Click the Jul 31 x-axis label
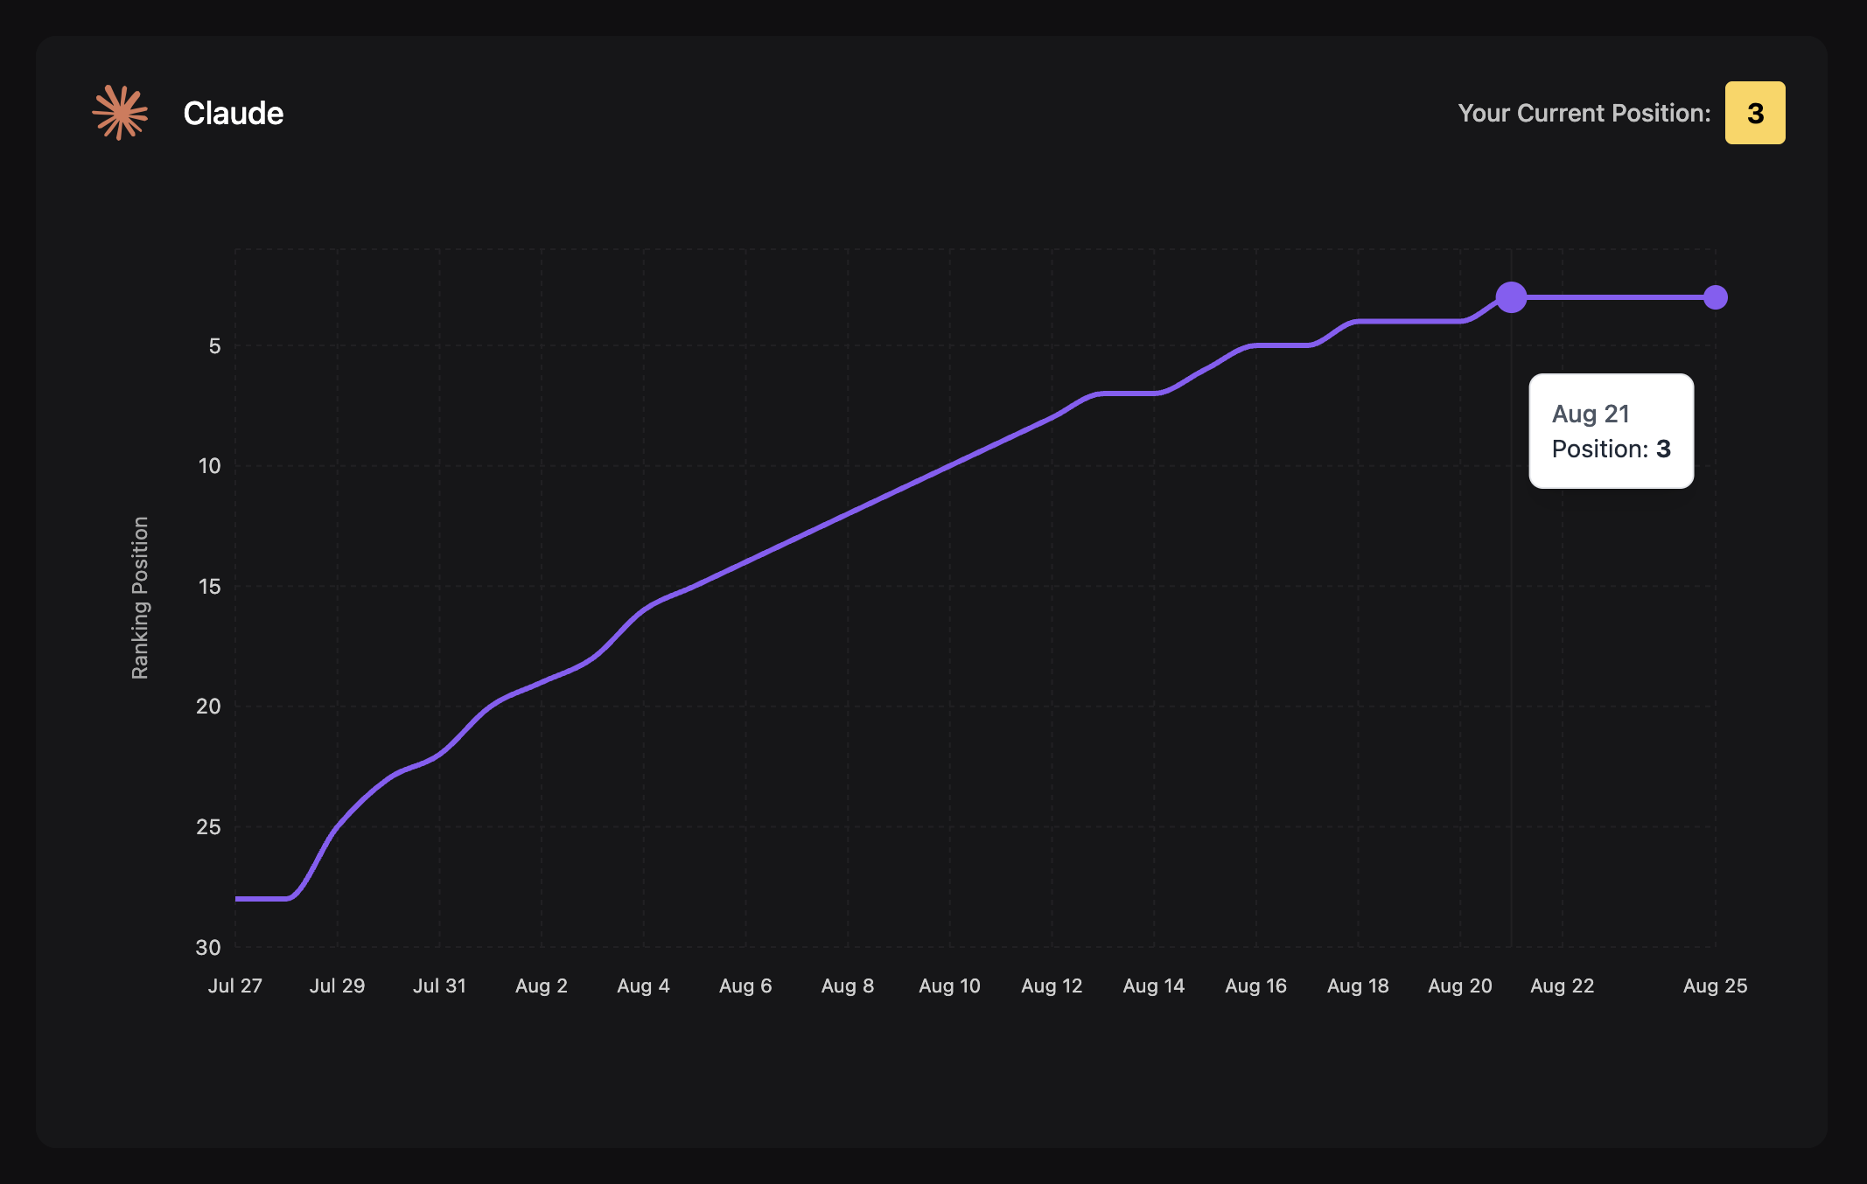1867x1184 pixels. pyautogui.click(x=439, y=986)
